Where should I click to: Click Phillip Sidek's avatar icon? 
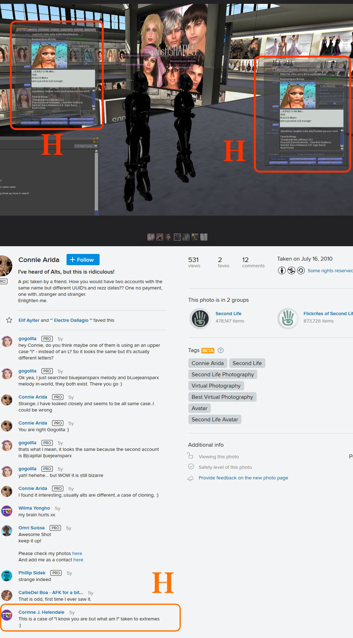click(7, 576)
